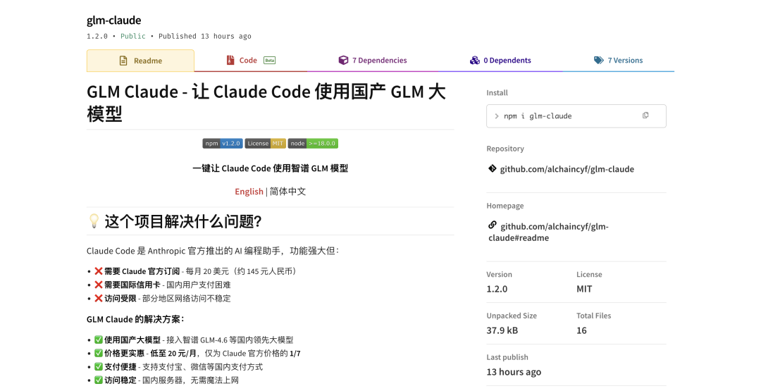Open the 0 Dependents tab
The image size is (761, 391).
pos(500,61)
